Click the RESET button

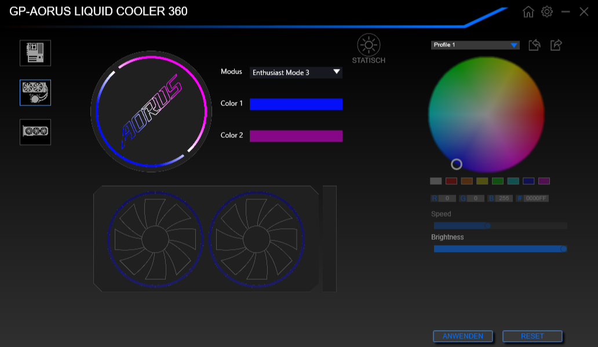[533, 337]
